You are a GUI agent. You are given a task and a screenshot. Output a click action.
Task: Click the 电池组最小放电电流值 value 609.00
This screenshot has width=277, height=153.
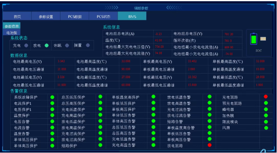click(229, 47)
